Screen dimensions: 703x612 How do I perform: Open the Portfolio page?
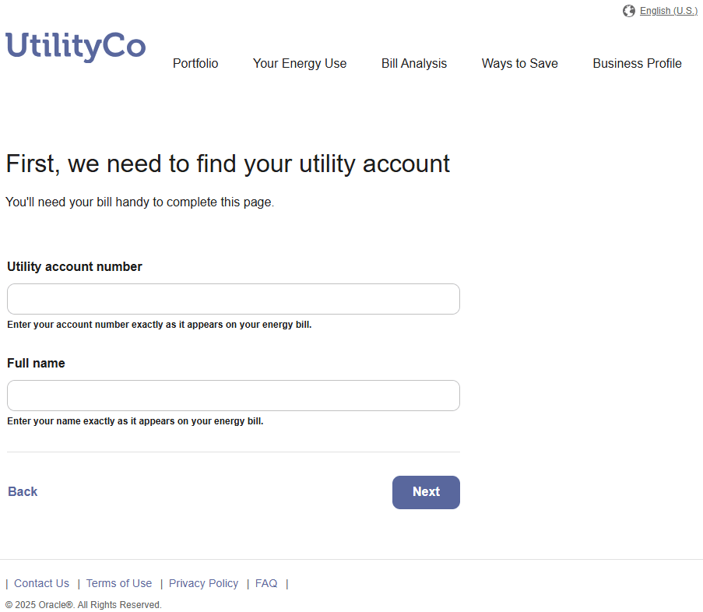point(195,64)
